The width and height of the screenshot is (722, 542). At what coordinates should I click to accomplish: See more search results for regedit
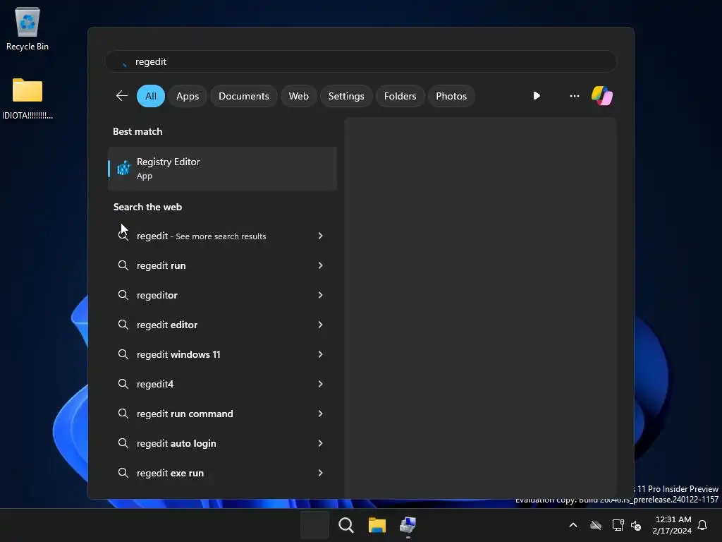(x=222, y=236)
